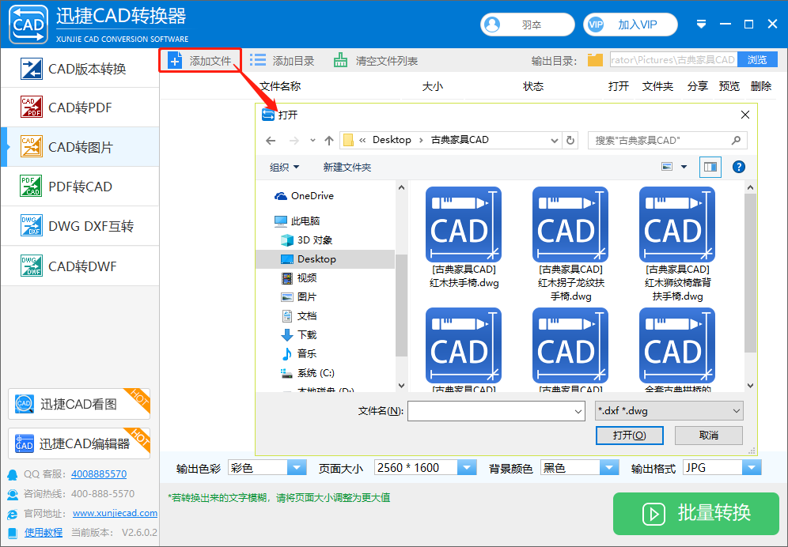Expand the view options dropdown arrow
The height and width of the screenshot is (547, 788).
[684, 167]
